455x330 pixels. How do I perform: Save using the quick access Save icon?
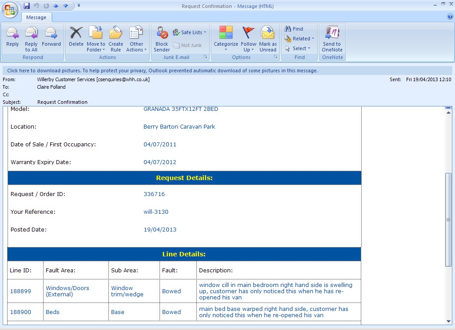point(27,6)
